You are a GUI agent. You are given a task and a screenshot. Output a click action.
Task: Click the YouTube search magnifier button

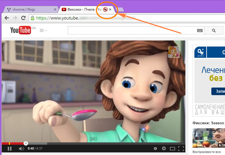214,30
